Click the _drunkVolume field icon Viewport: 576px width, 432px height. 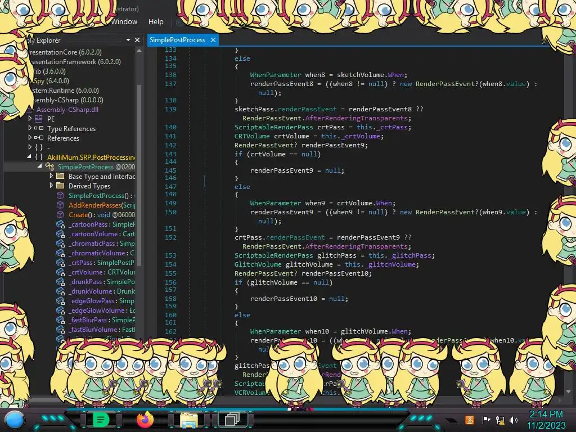click(61, 291)
